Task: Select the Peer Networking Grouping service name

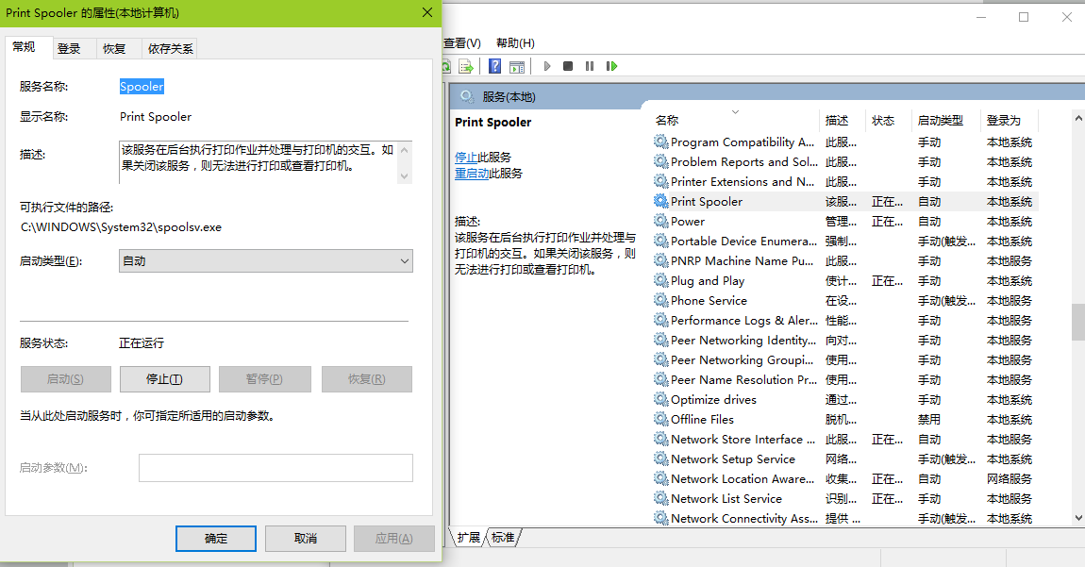Action: click(743, 360)
